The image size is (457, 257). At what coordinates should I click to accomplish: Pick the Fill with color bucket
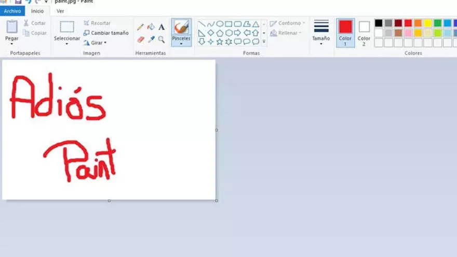tap(151, 27)
